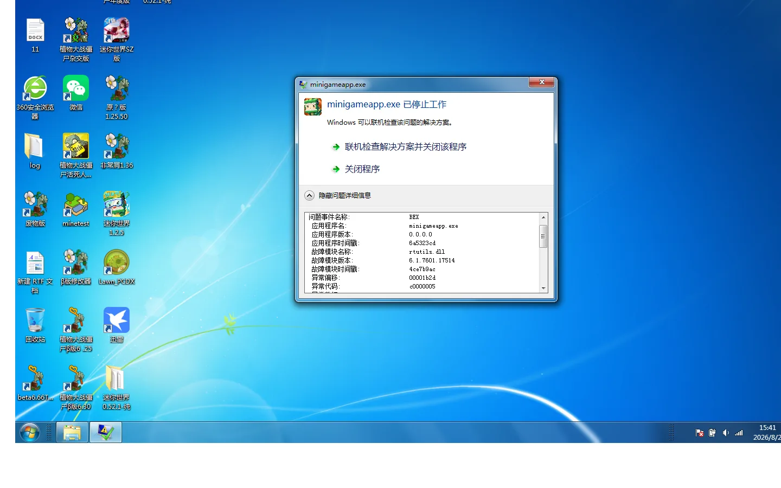The image size is (781, 488).
Task: Select 植物大战僵尸活死人 desktop shortcut
Action: point(76,156)
